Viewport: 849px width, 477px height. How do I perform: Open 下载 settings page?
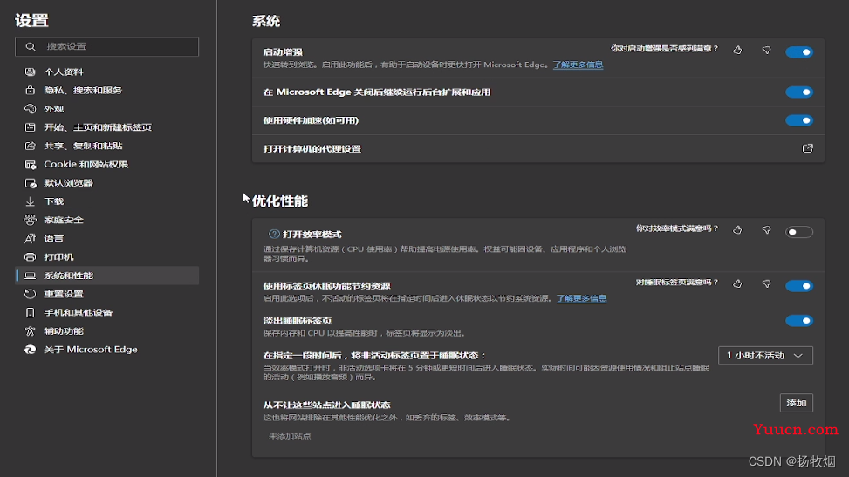[107, 201]
